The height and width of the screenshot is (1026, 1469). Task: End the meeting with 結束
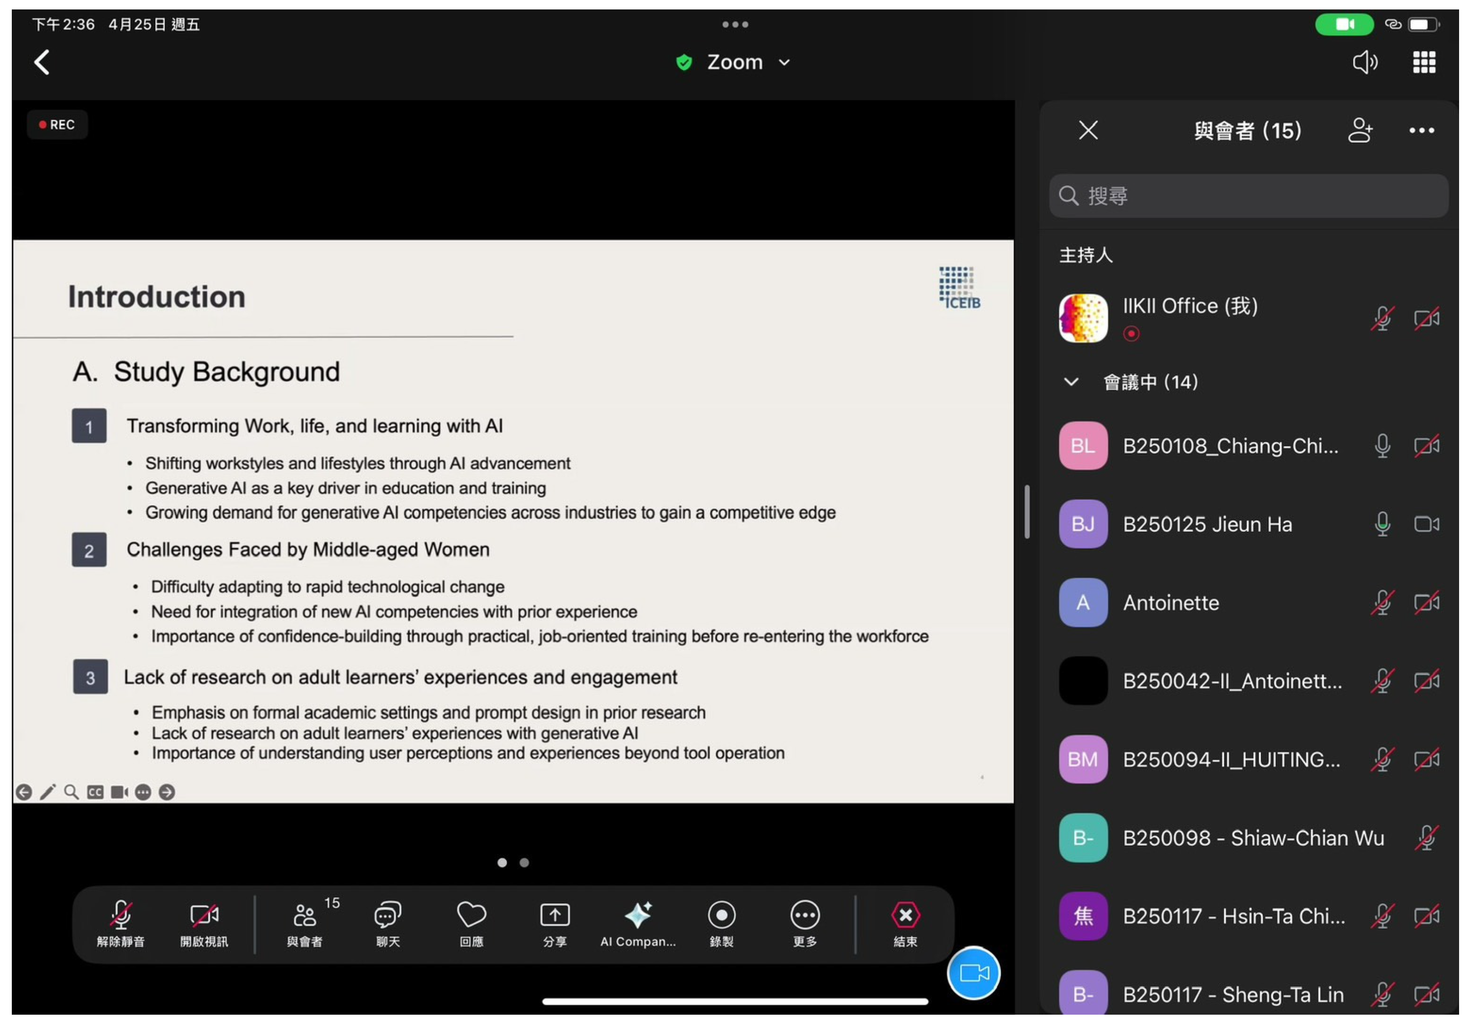[905, 916]
